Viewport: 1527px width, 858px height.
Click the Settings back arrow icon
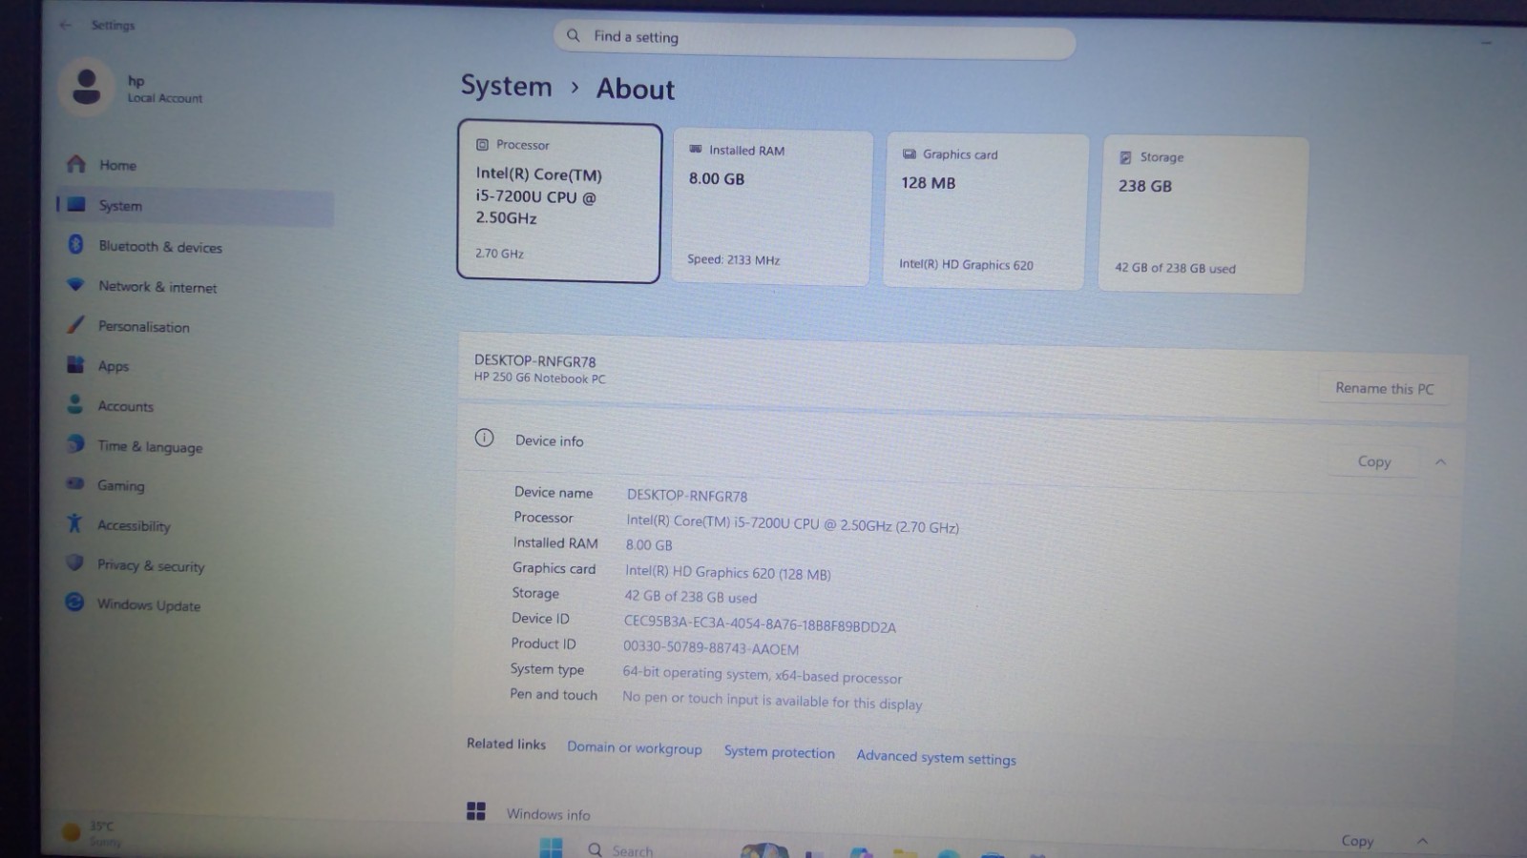point(65,25)
